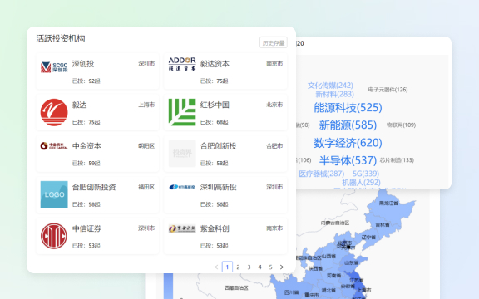
Task: Go to previous page arrow
Action: coord(216,267)
